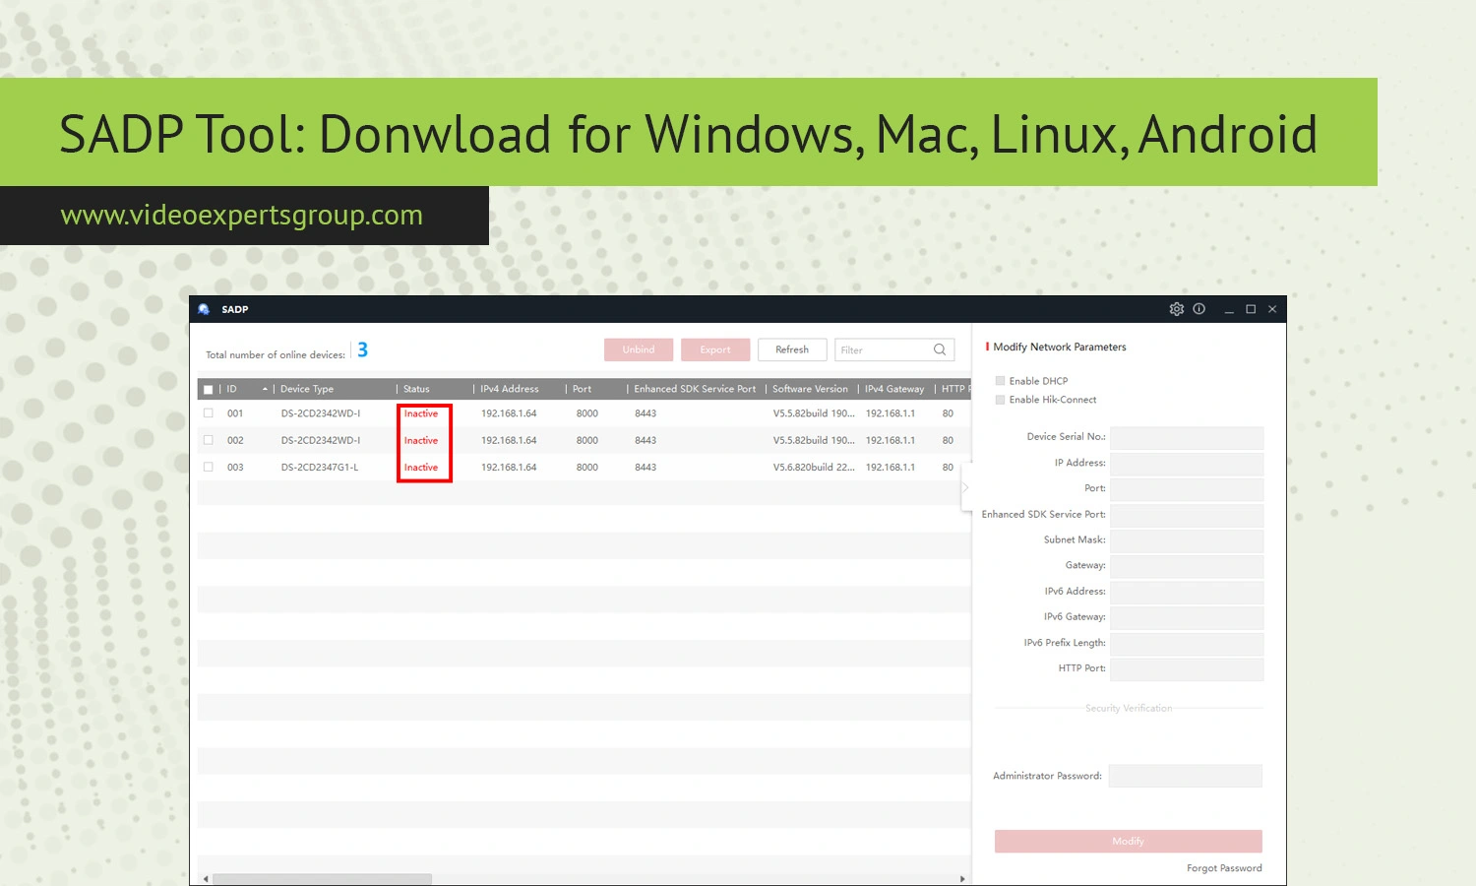This screenshot has width=1476, height=886.
Task: Click the Administrator Password field
Action: tap(1185, 776)
